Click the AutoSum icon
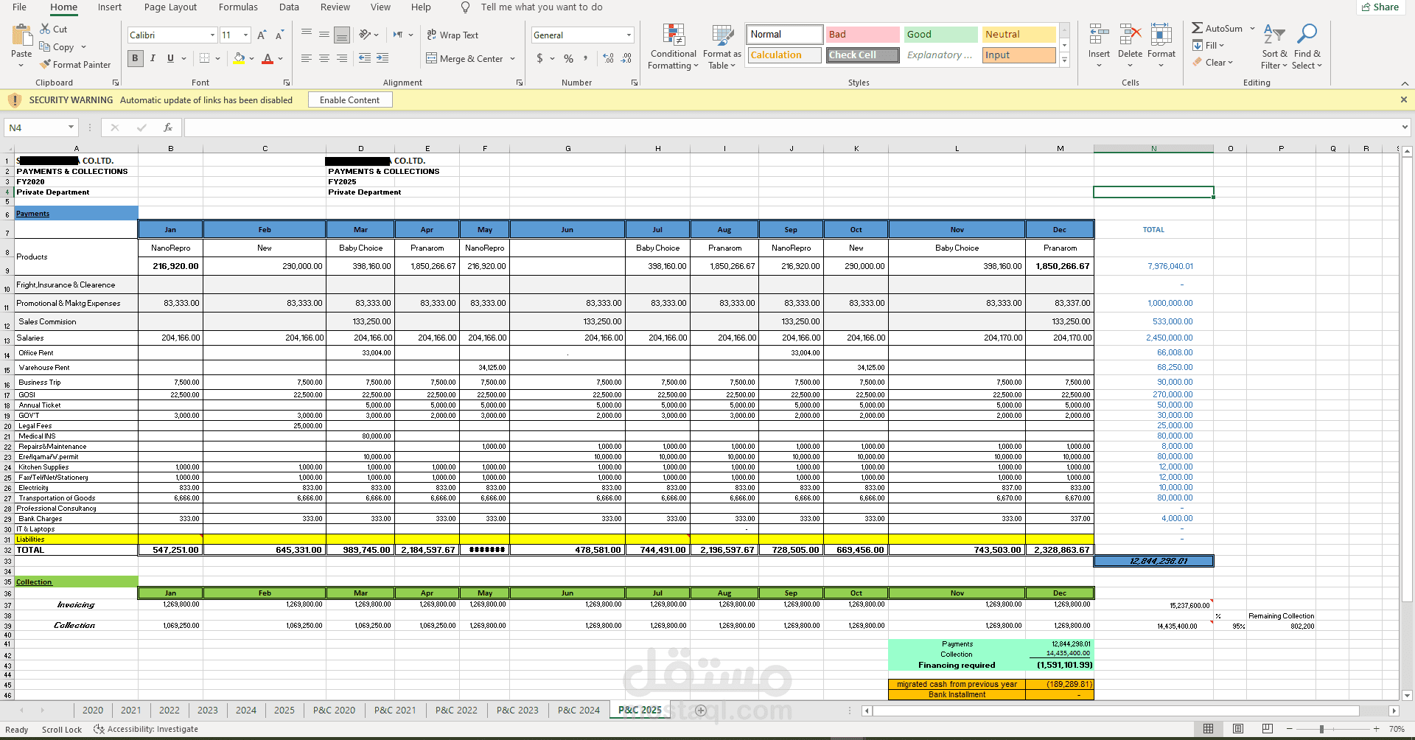 click(x=1198, y=27)
